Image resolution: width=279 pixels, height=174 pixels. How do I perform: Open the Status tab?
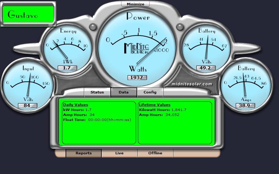(97, 92)
